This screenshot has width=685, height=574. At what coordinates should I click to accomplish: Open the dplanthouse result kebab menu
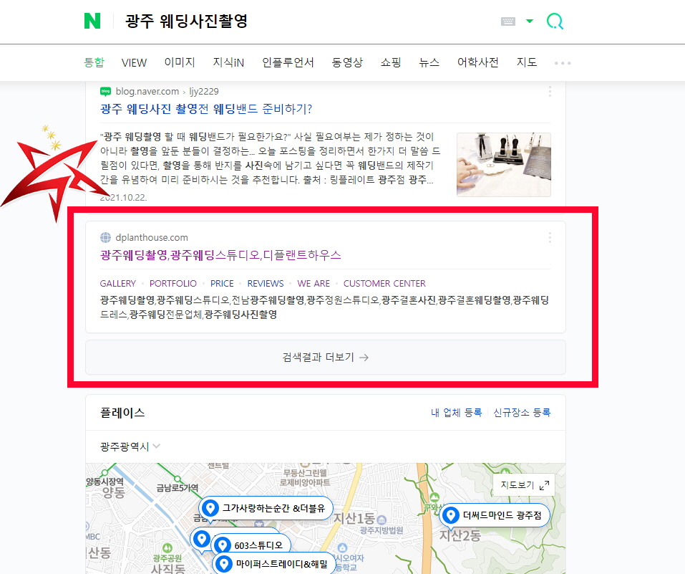point(550,238)
